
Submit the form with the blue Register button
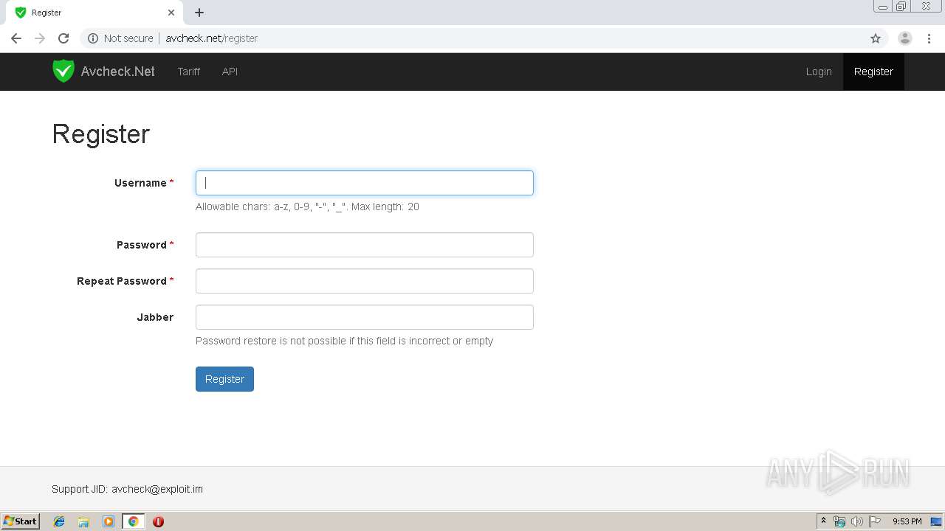[224, 379]
